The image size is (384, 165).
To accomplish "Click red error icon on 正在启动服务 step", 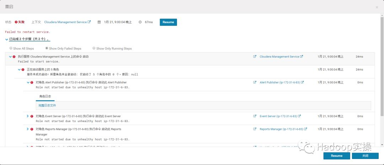I will [x=23, y=70].
